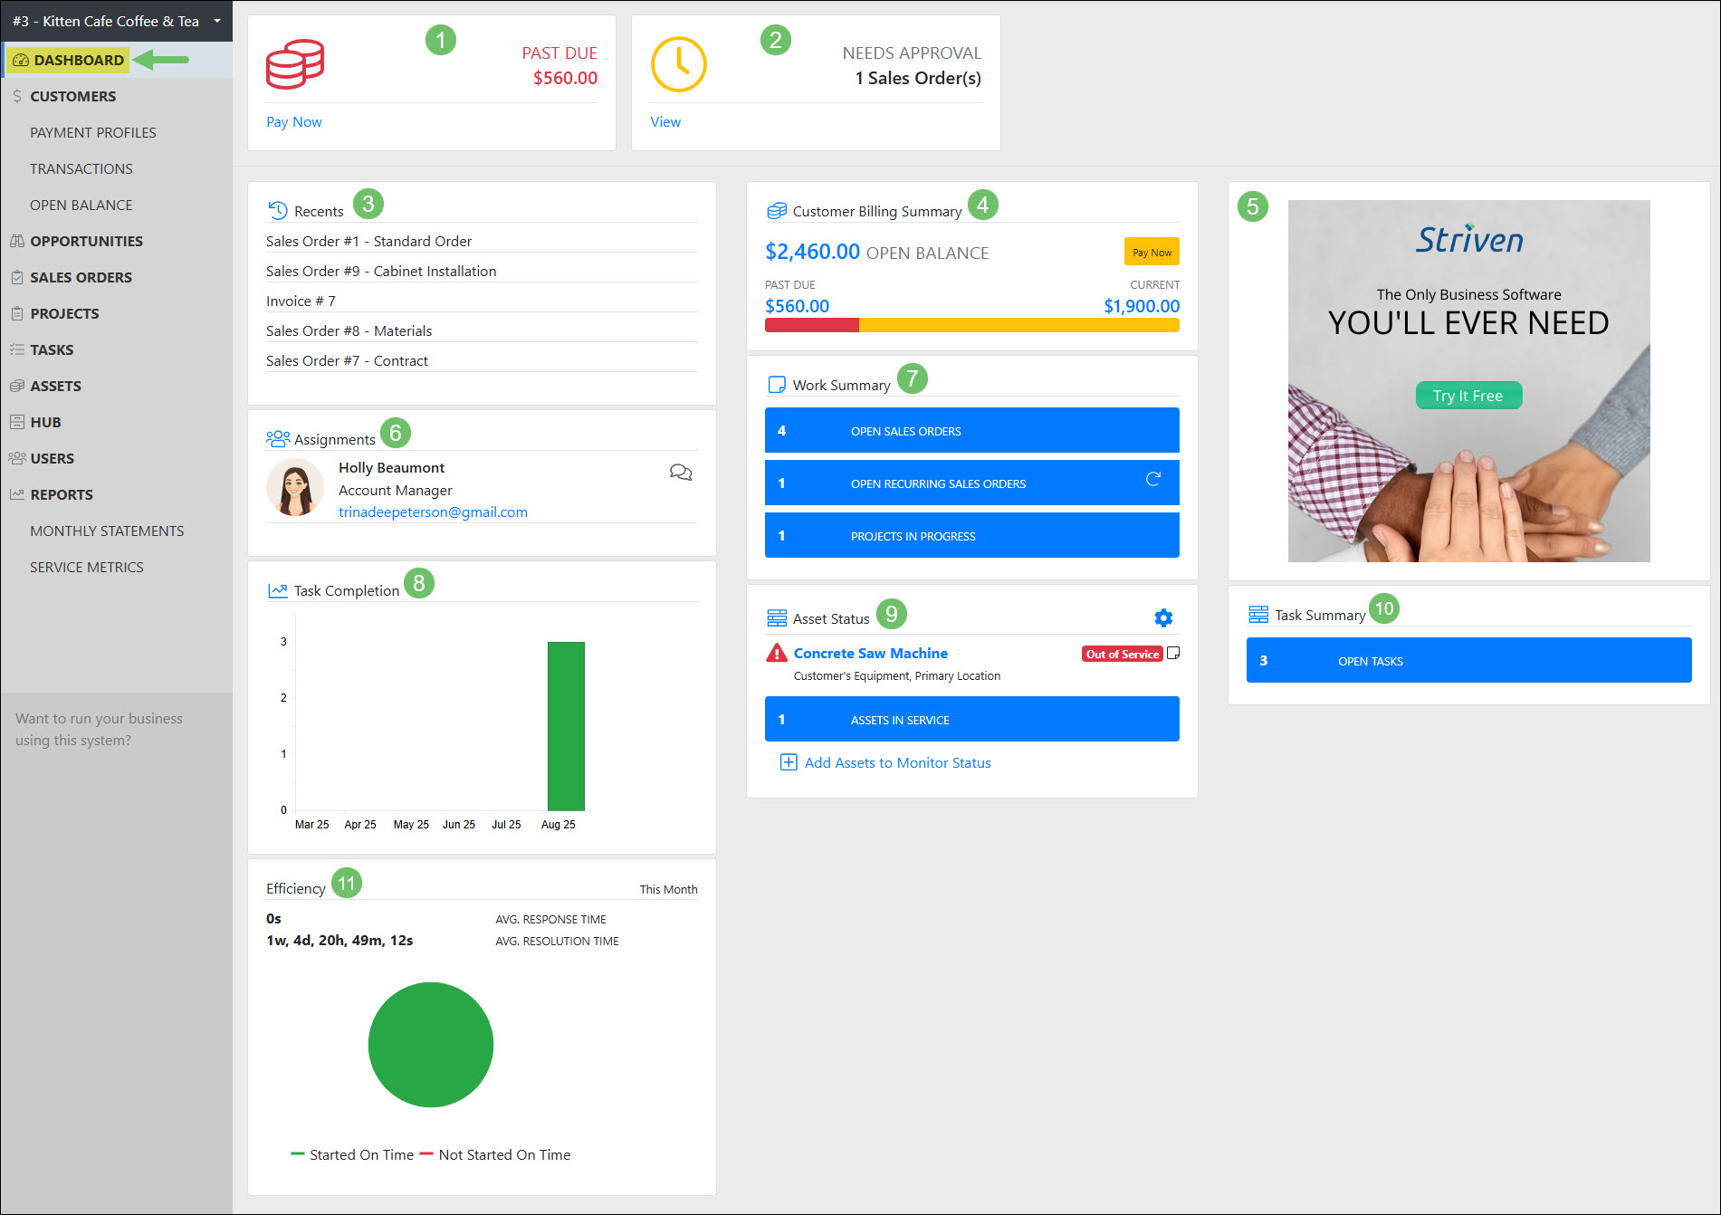1721x1215 pixels.
Task: Click the Pay Now button in Customer Billing Summary
Action: (1151, 251)
